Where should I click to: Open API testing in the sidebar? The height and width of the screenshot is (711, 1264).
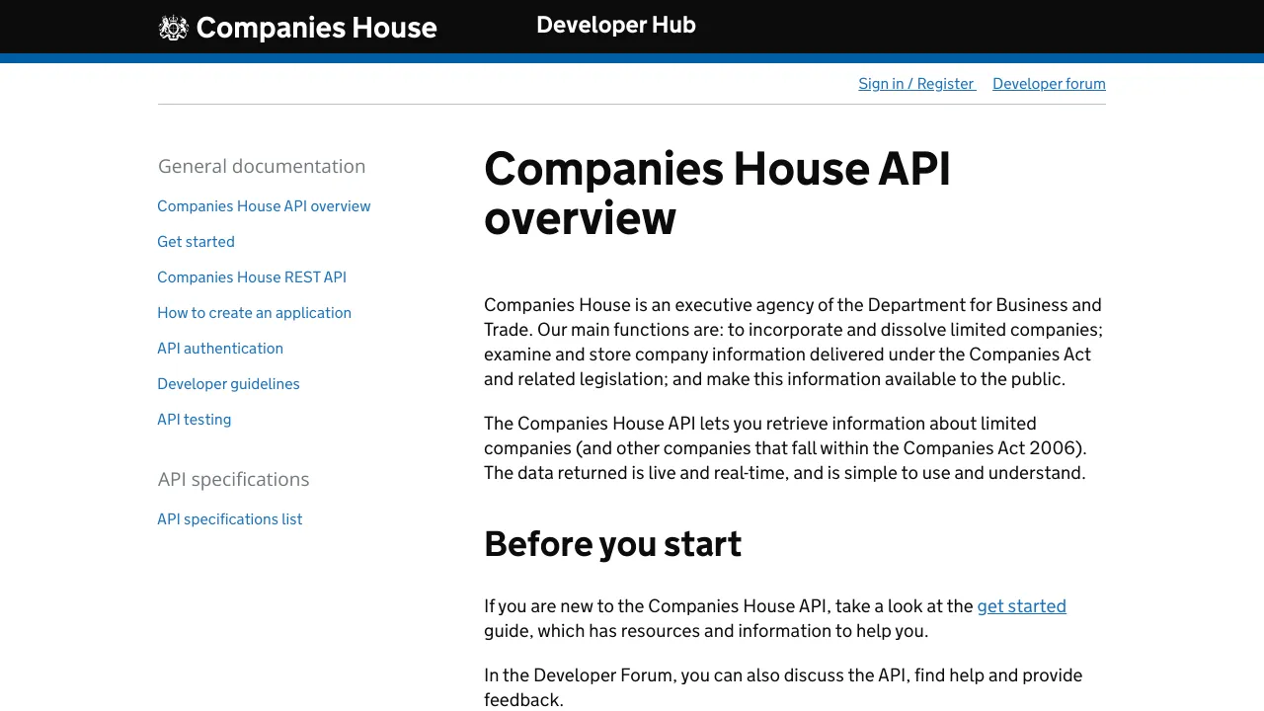[x=195, y=420]
